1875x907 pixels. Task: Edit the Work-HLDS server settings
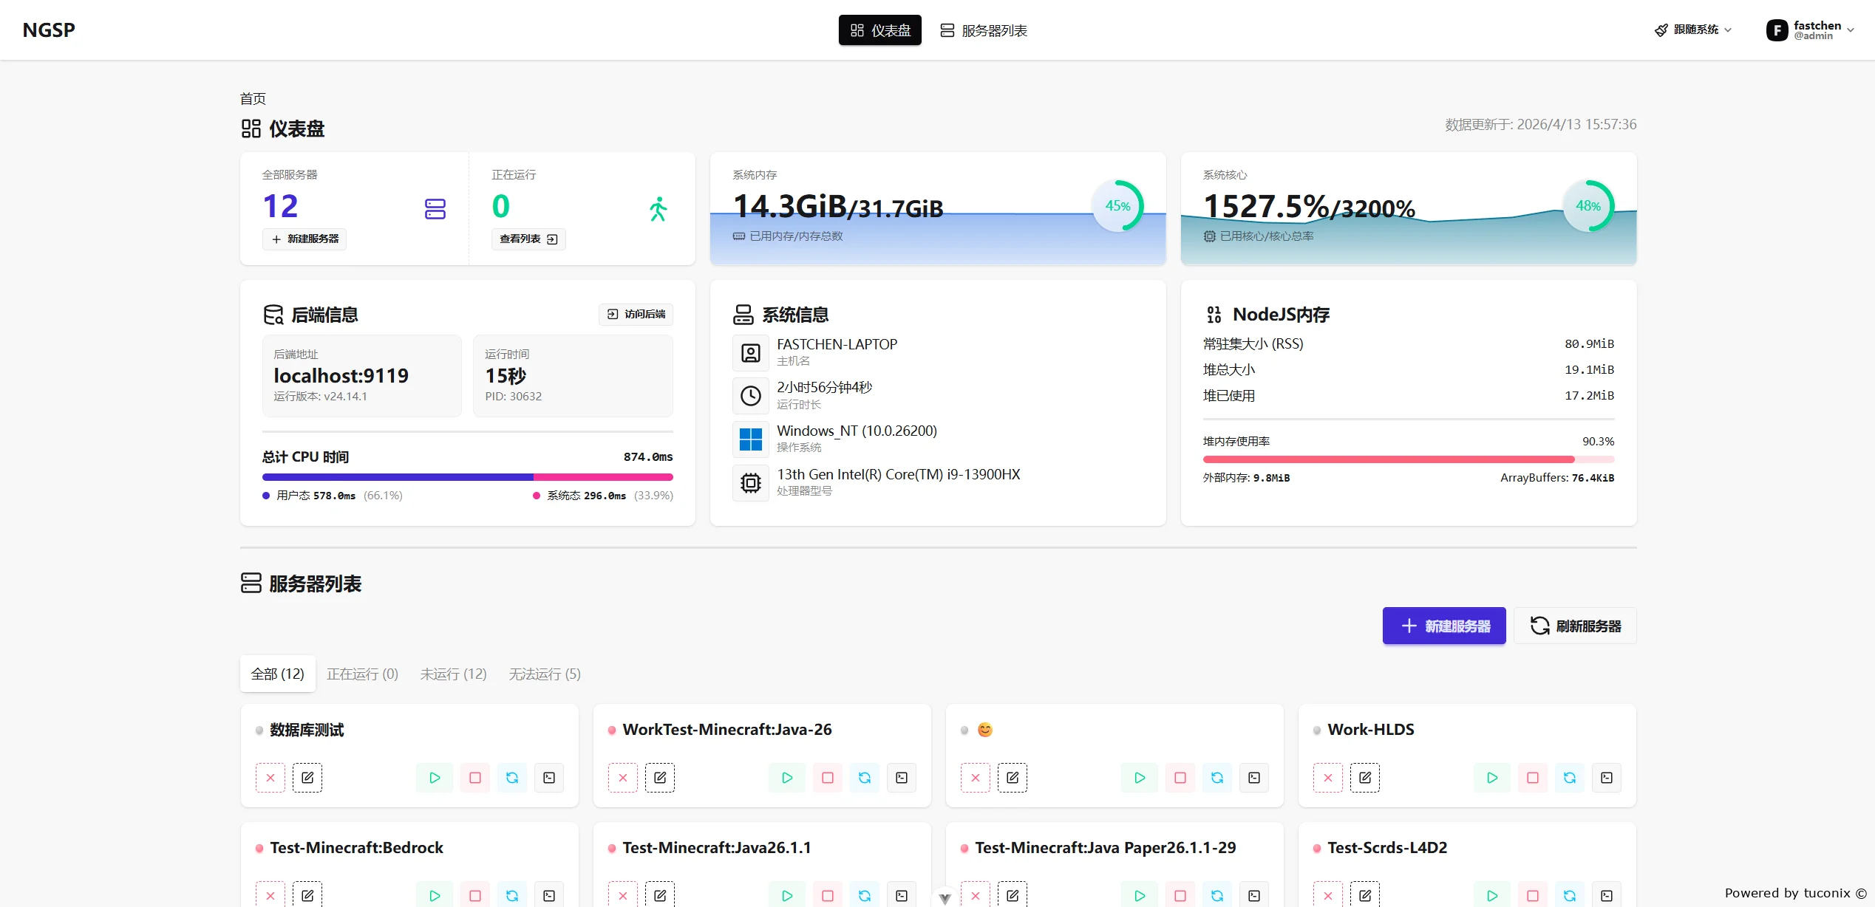click(x=1364, y=778)
